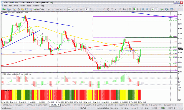The height and width of the screenshot is (110, 184).
Task: Switch to the GBPUSD,H4 chart tab
Action: [x=19, y=105]
